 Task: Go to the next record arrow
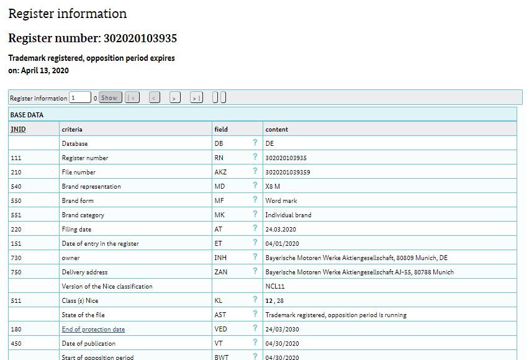(175, 97)
